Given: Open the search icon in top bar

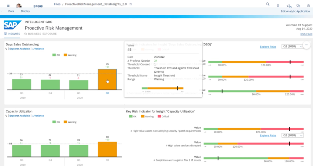Looking at the screenshot, I should coord(268,4).
